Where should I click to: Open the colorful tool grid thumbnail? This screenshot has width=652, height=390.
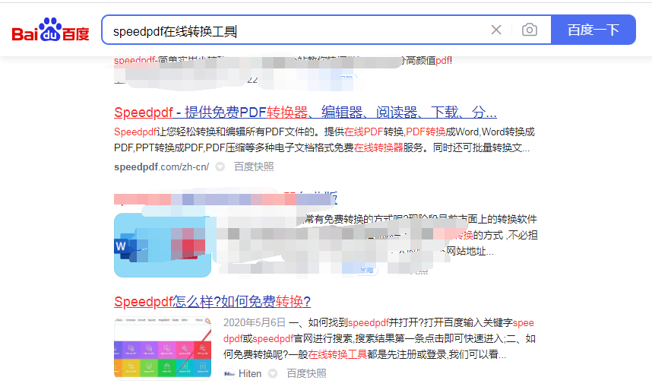(x=163, y=348)
